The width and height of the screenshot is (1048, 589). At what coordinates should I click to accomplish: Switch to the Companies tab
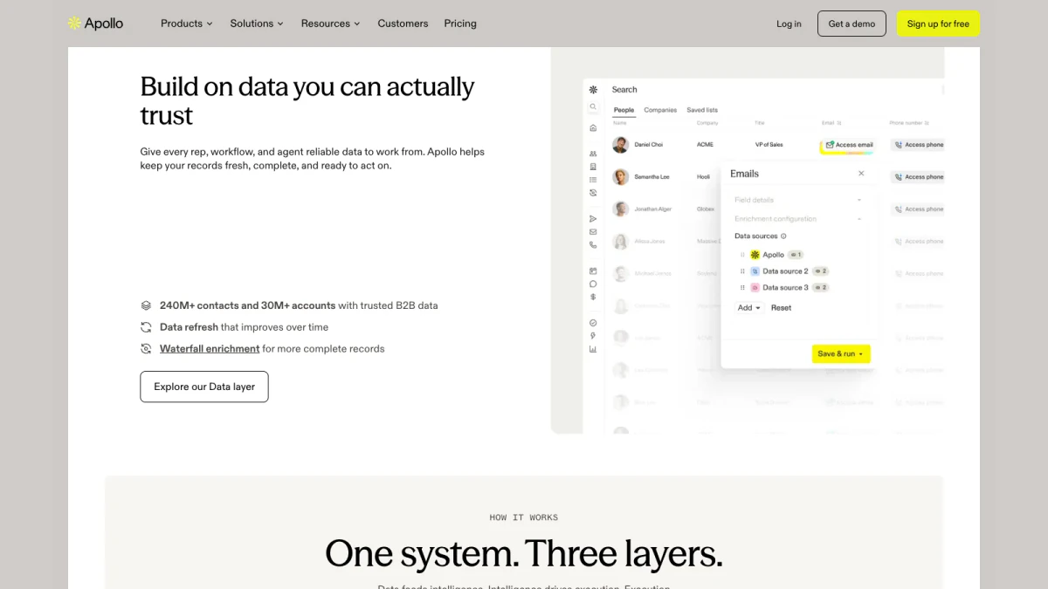tap(660, 110)
